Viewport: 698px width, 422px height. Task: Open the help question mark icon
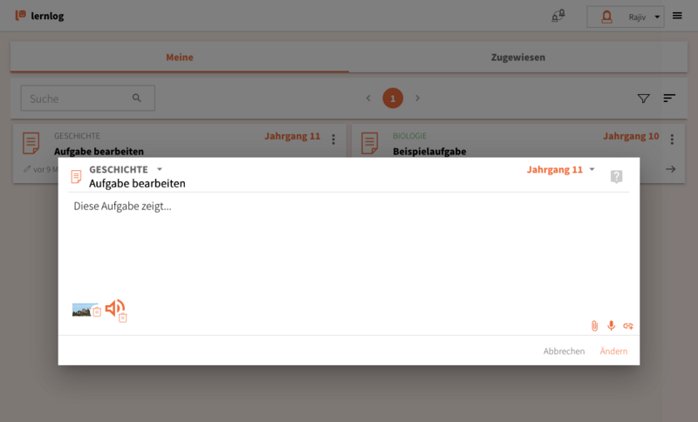pyautogui.click(x=616, y=177)
